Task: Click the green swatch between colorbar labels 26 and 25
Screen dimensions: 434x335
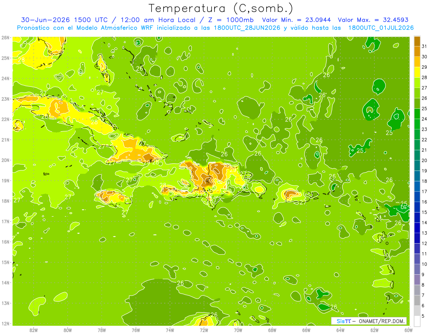Action: pos(417,103)
